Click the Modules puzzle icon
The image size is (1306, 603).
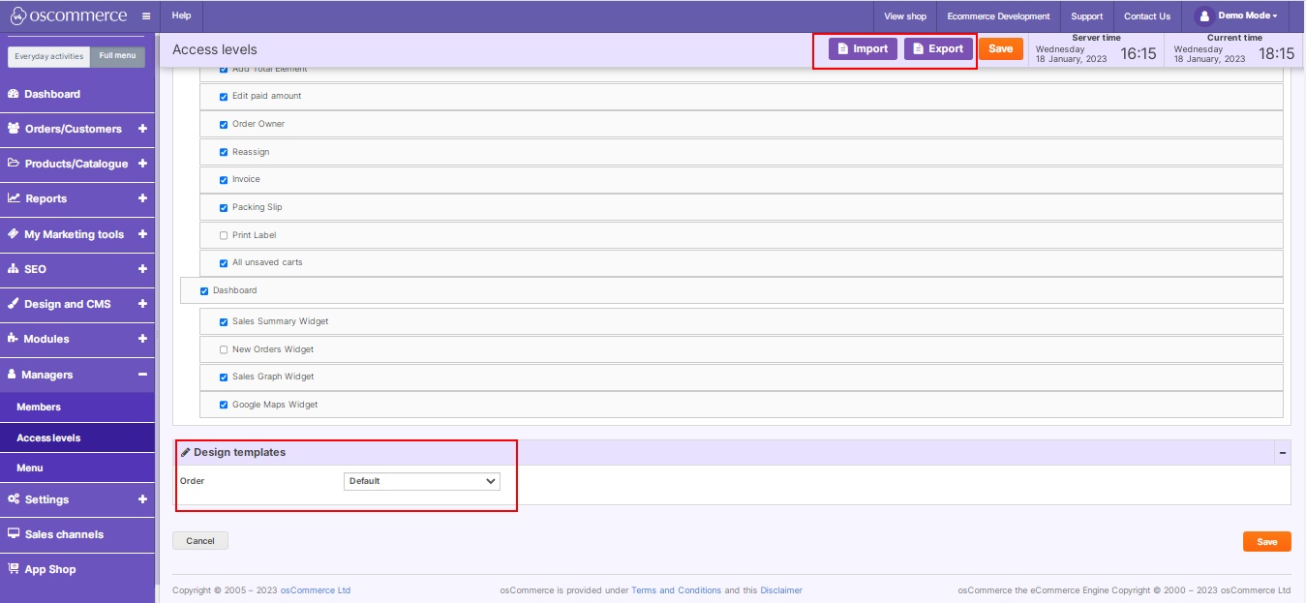[x=14, y=339]
